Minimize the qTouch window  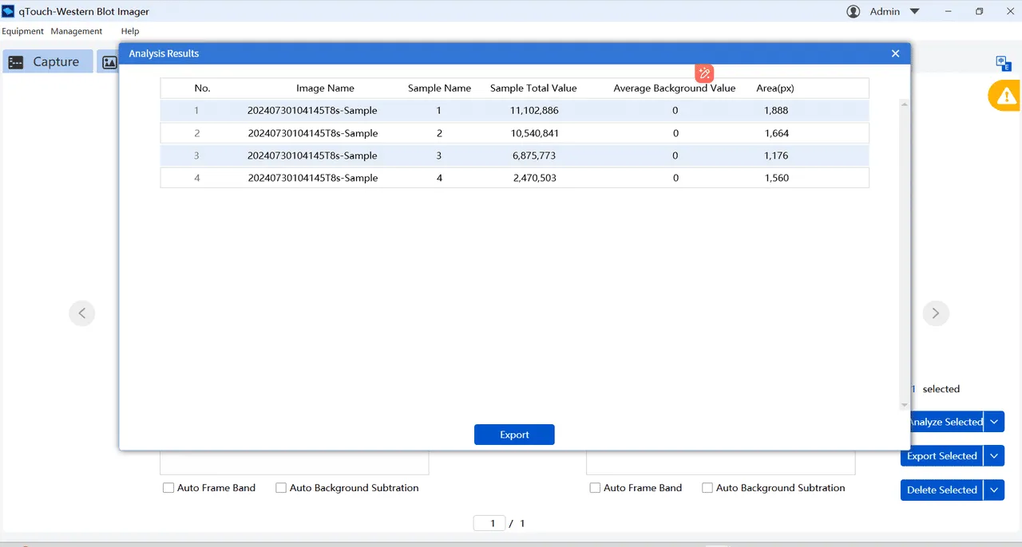pos(948,11)
